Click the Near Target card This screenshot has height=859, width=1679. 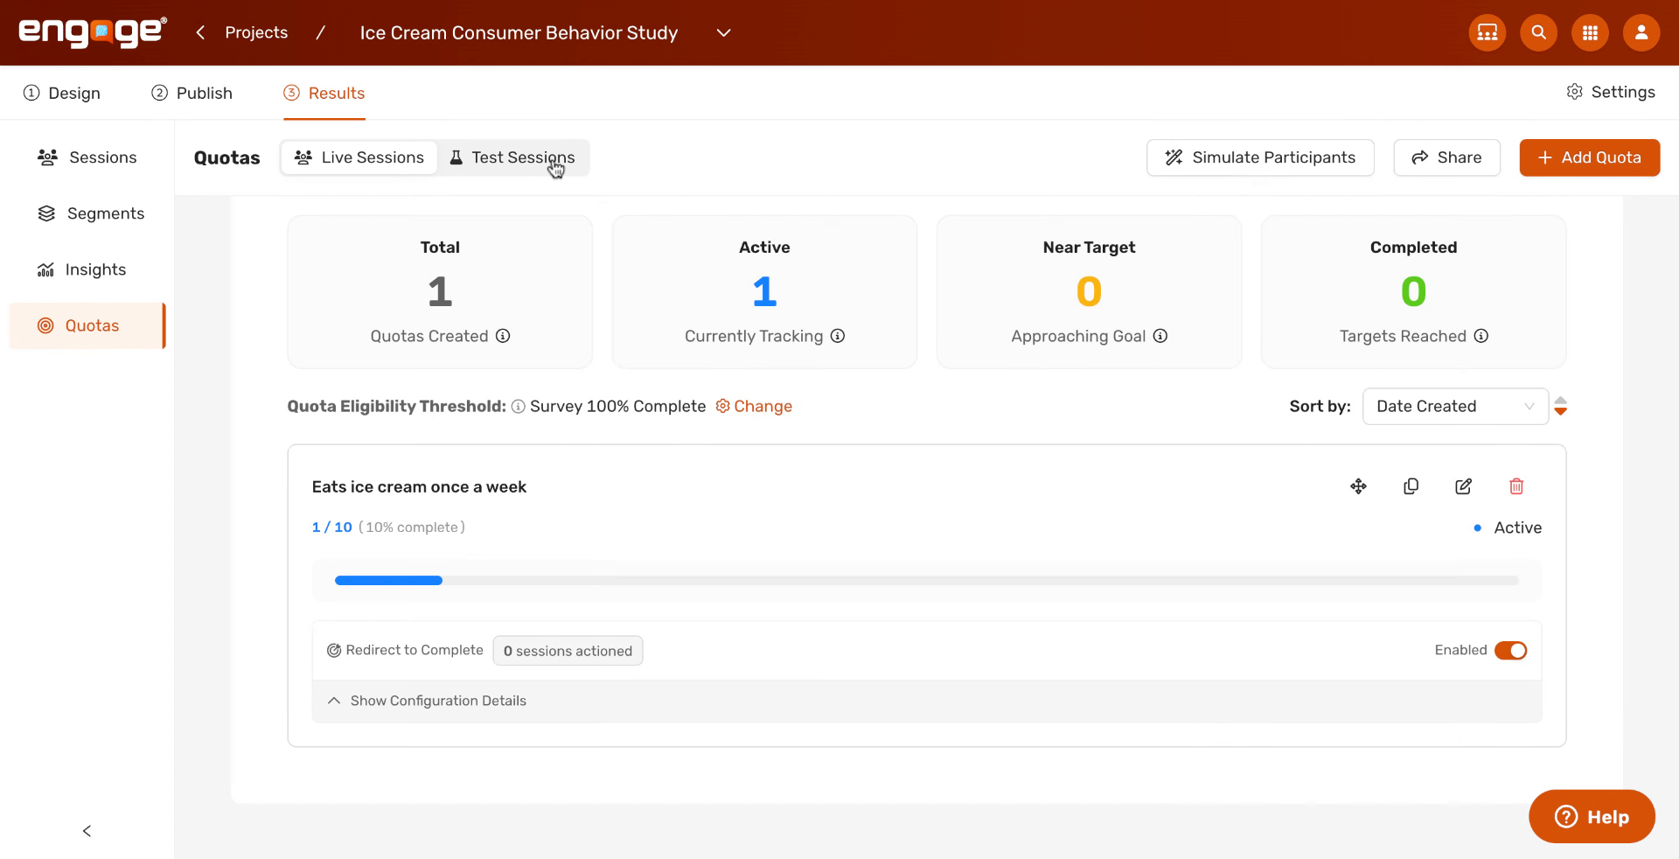(1089, 292)
